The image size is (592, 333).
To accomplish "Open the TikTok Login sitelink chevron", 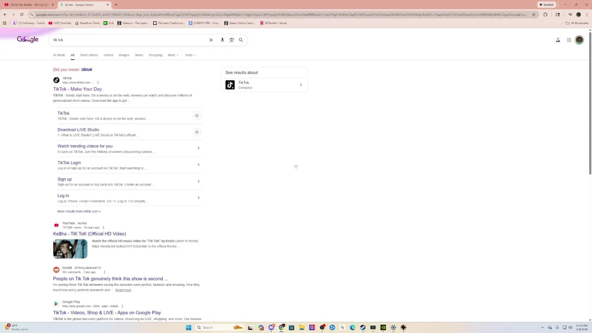I will click(198, 165).
